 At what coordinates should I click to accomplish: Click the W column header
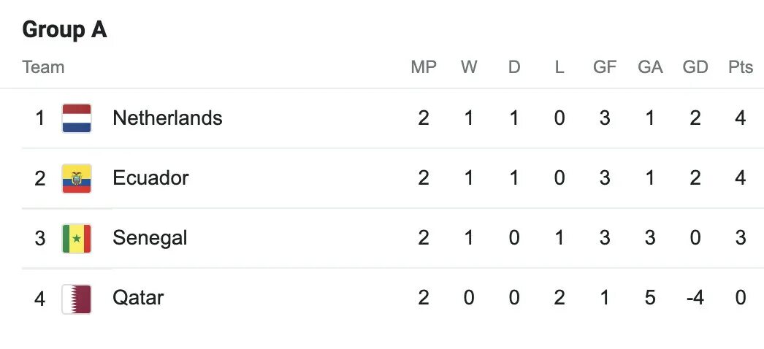469,67
